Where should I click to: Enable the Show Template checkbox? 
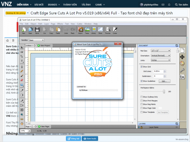point(142,112)
